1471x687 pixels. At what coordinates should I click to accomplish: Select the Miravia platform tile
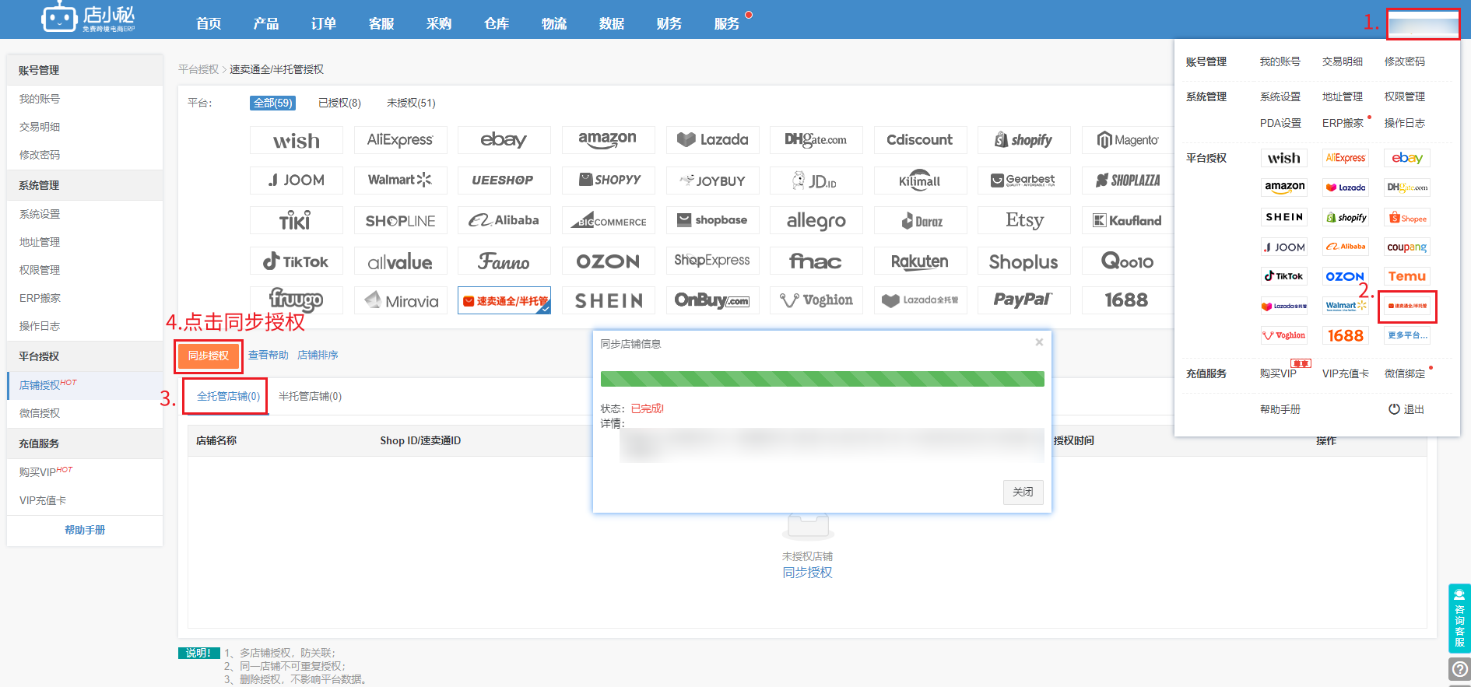(400, 300)
